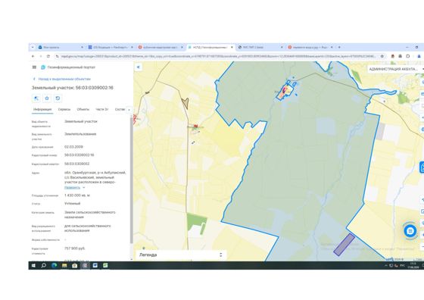Open the tab search dropdown left of the tabs
424x300 pixels.
pos(33,47)
